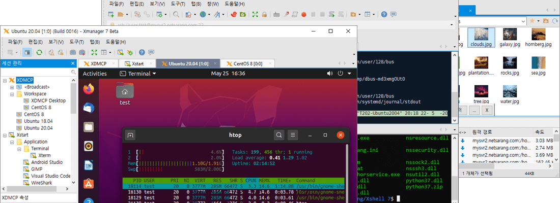Image resolution: width=560 pixels, height=203 pixels.
Task: Click the ... button in file window
Action: 474,111
